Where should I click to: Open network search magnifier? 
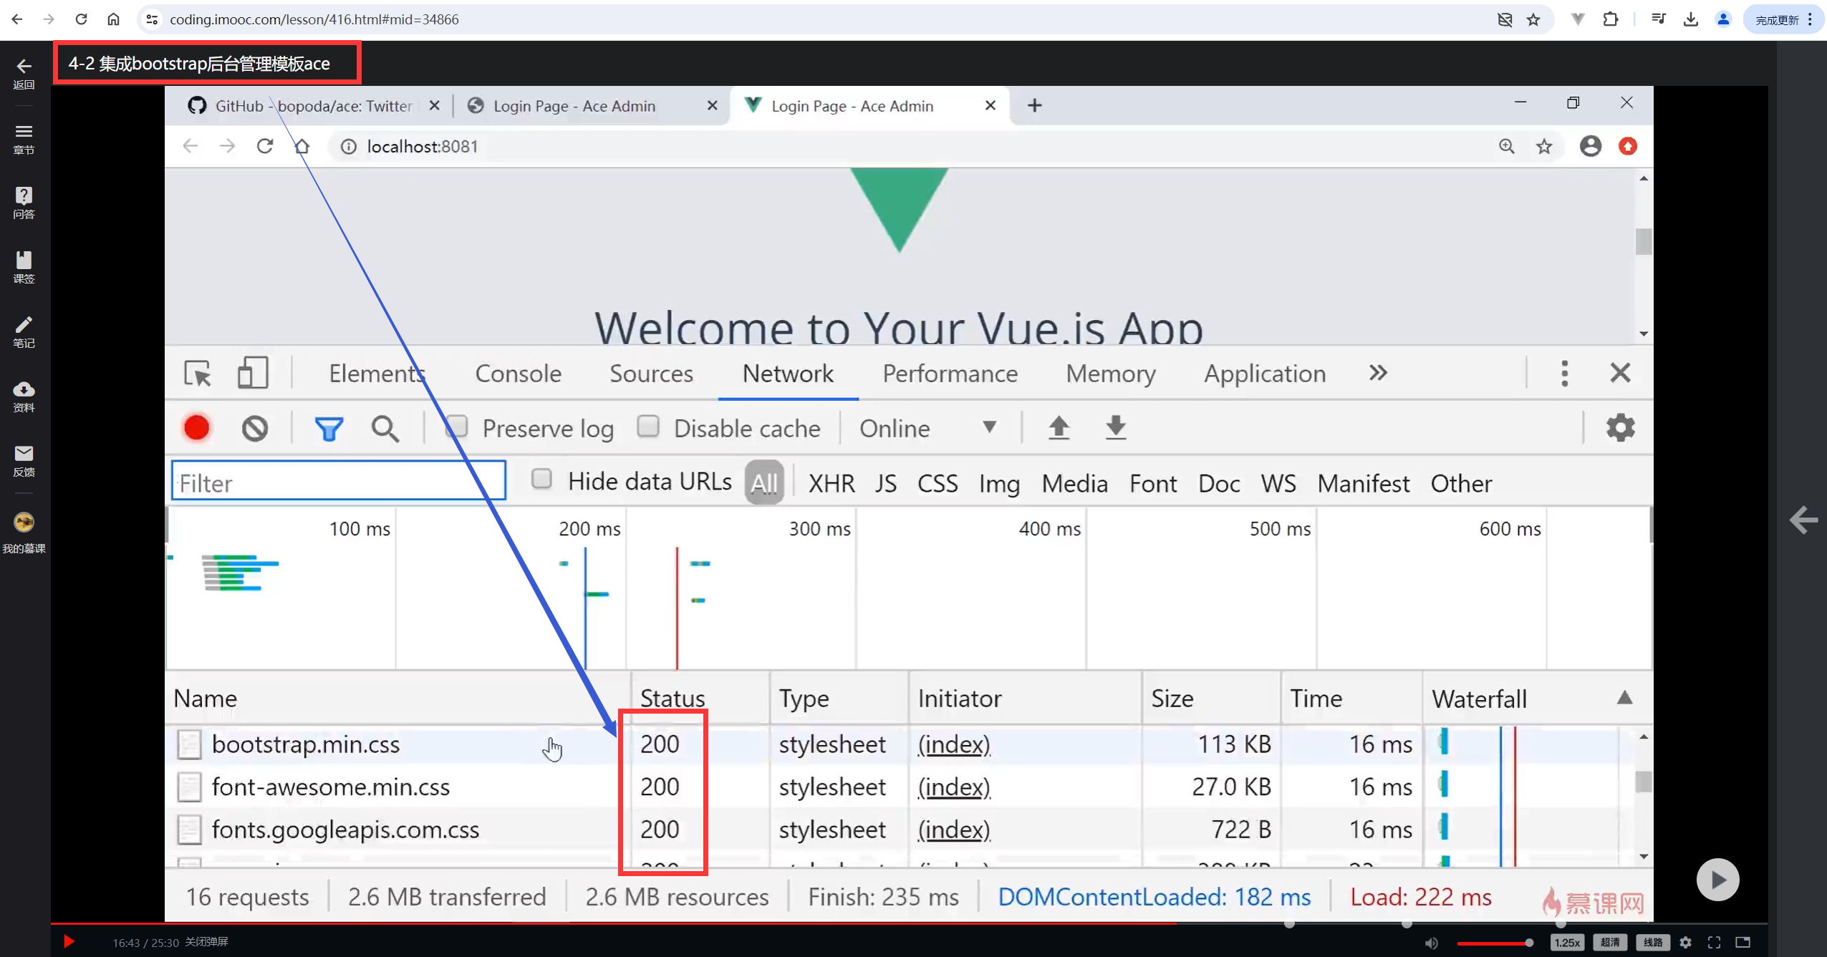pos(385,428)
